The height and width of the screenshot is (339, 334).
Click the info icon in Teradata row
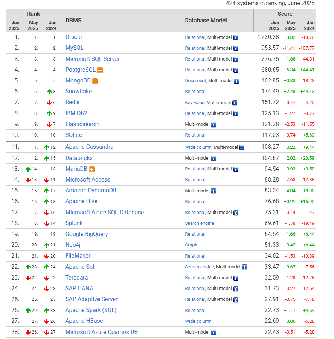tap(236, 278)
